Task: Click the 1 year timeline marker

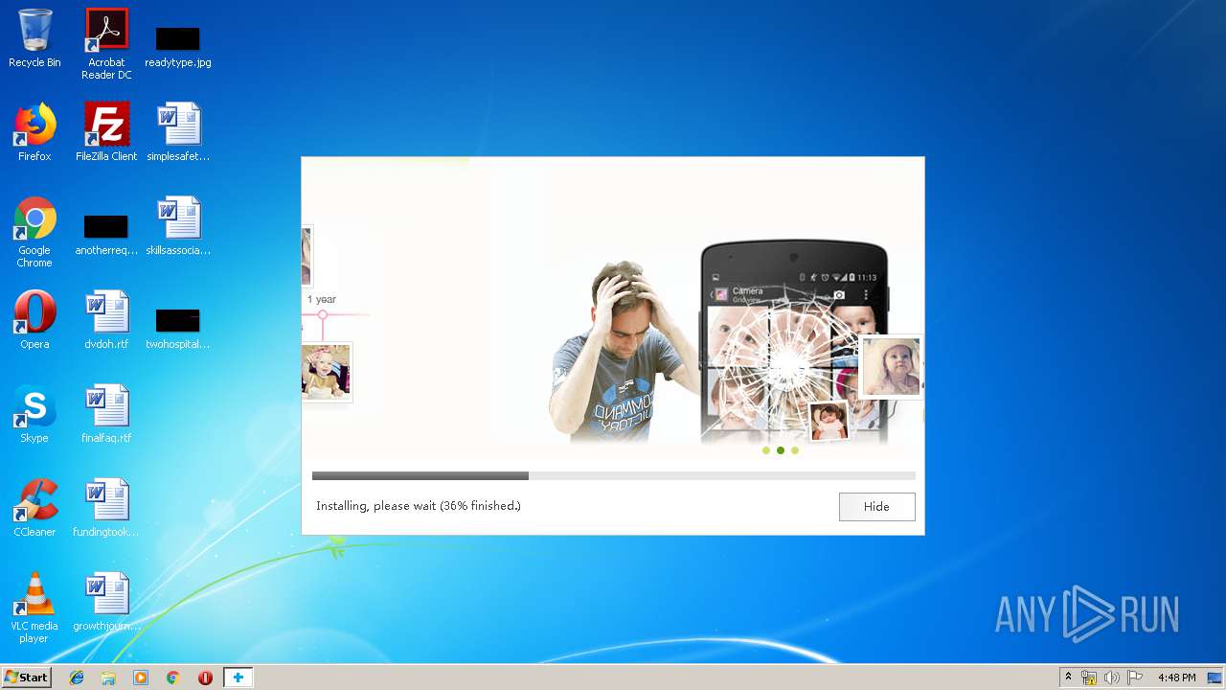Action: (323, 314)
